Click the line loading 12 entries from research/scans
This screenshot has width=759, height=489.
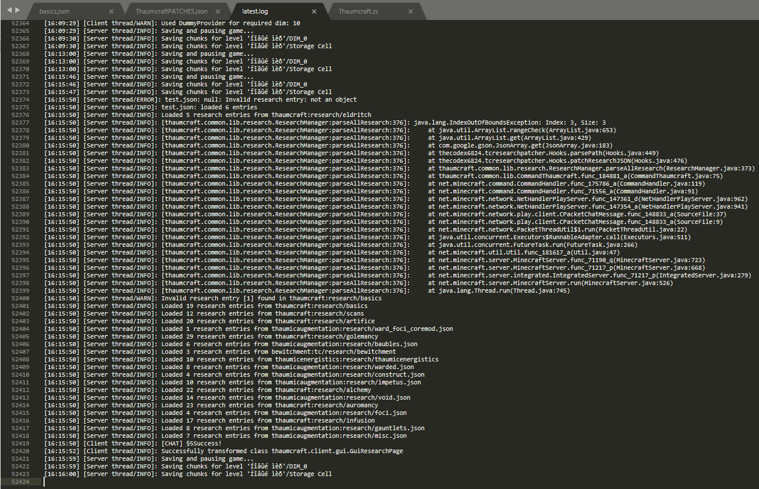coord(204,313)
